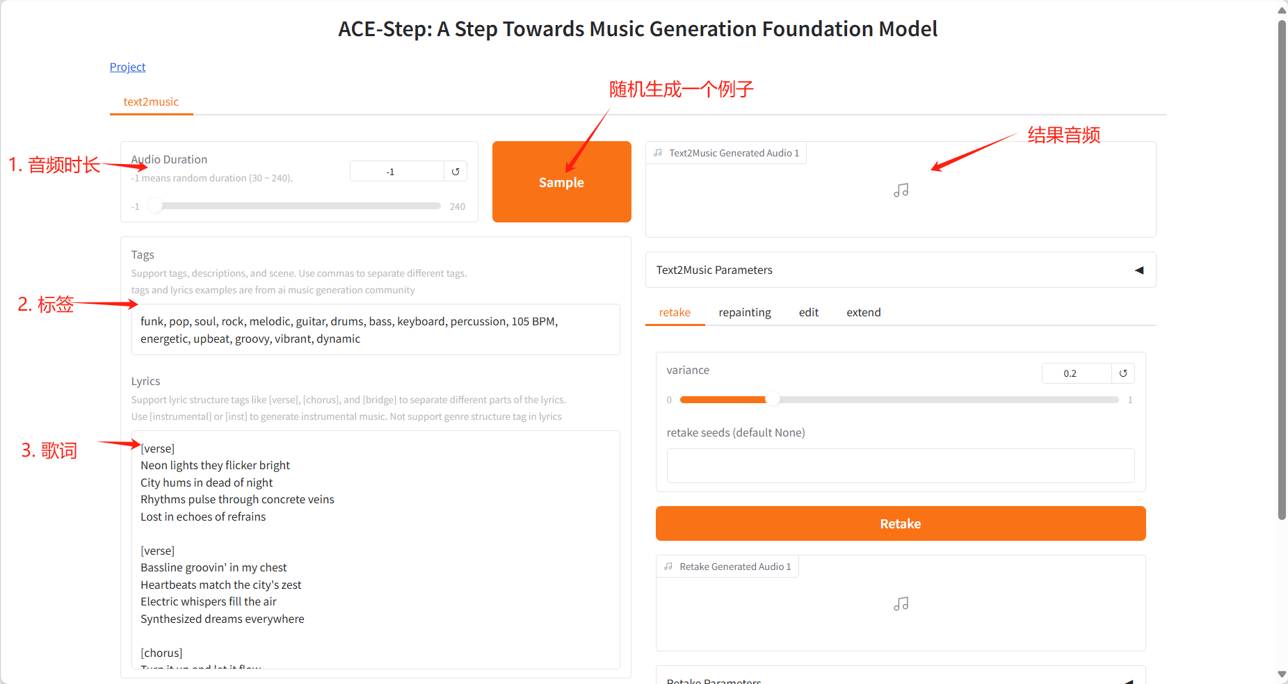The image size is (1288, 684).
Task: Click the music note in Text2Music Generated Audio
Action: [x=901, y=190]
